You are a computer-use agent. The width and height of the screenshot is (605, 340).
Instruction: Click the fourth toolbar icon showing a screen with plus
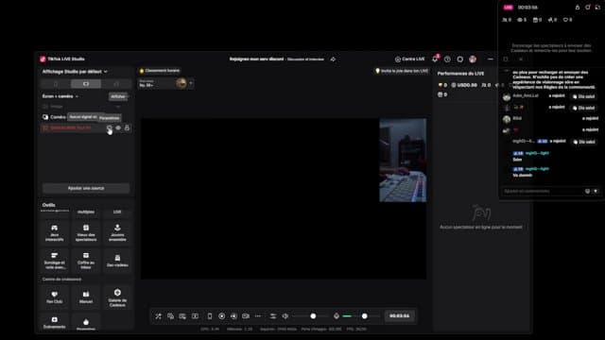pyautogui.click(x=195, y=316)
